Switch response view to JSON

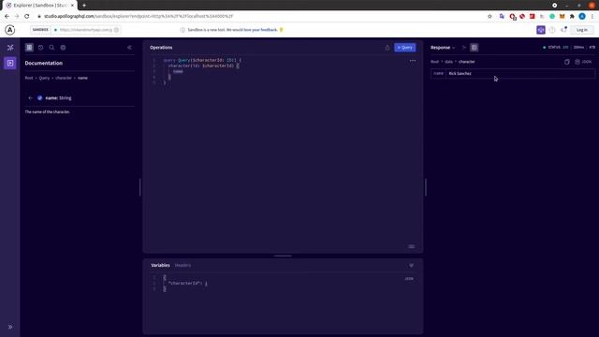click(x=583, y=62)
